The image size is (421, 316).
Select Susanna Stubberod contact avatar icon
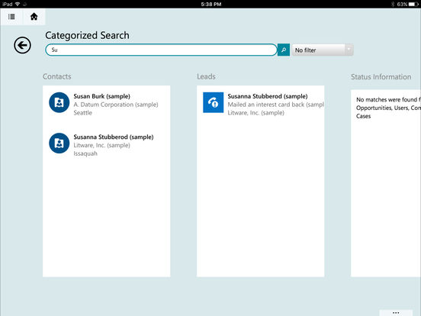(x=59, y=143)
